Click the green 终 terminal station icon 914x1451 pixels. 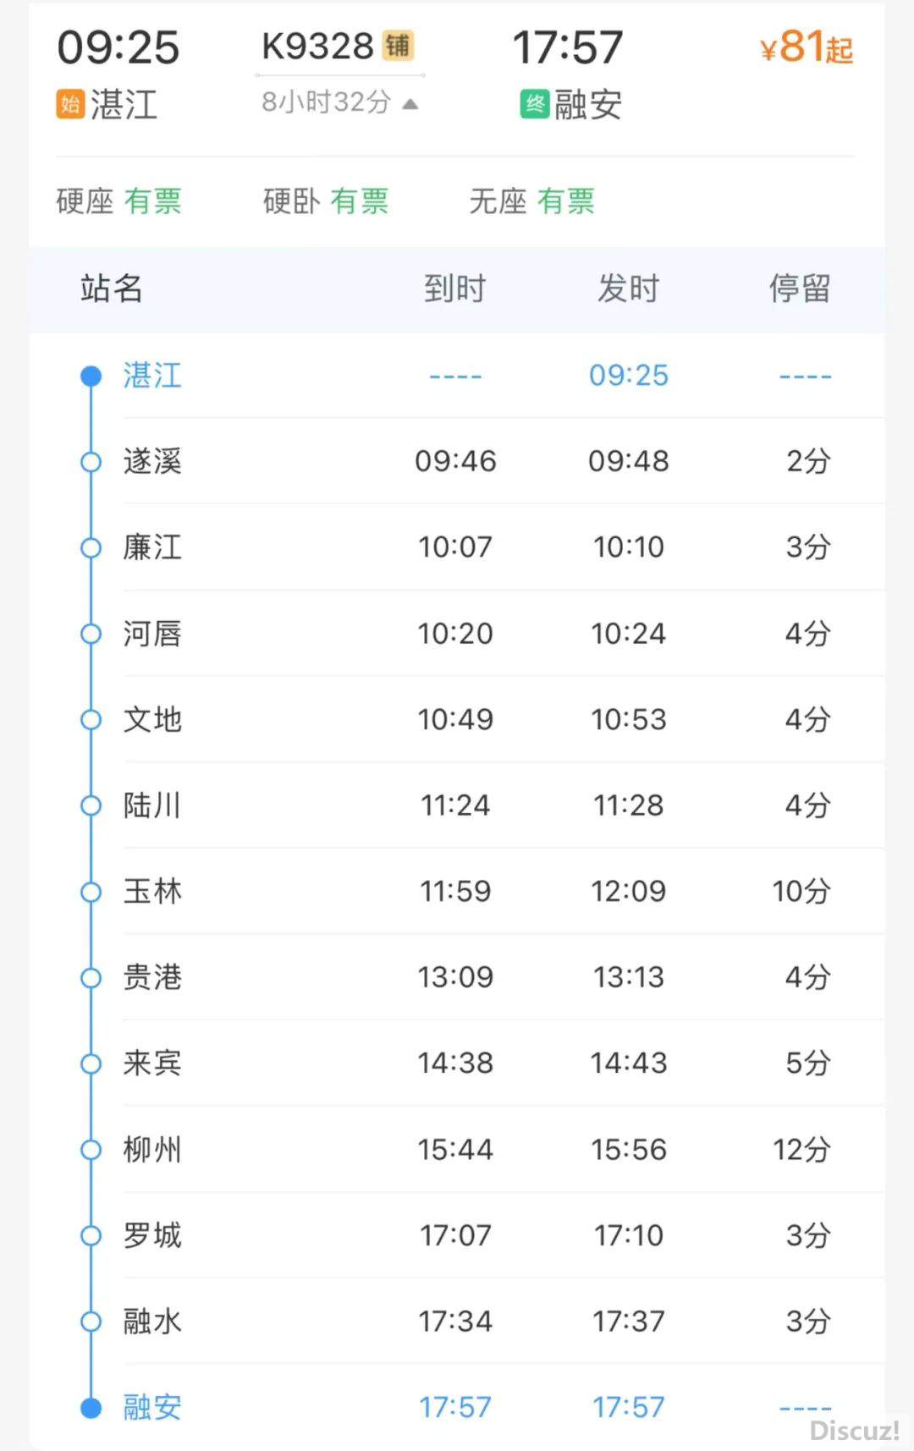click(534, 104)
